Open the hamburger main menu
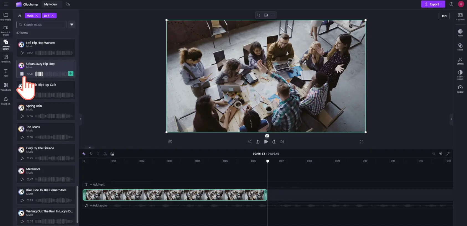467x226 pixels. tap(6, 4)
